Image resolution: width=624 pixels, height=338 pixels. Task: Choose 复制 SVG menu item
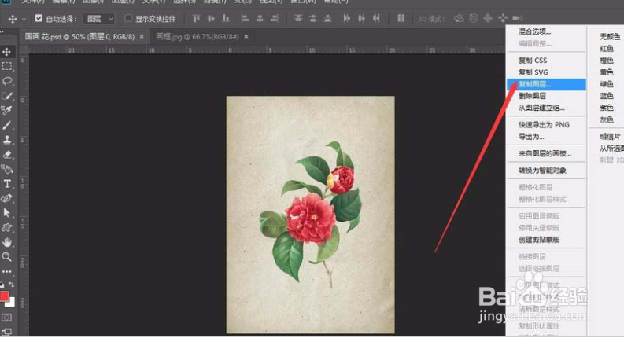coord(546,72)
